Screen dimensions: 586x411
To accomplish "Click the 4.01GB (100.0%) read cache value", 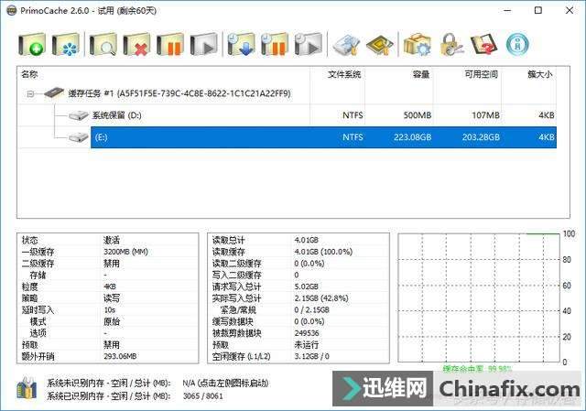I will (x=323, y=252).
